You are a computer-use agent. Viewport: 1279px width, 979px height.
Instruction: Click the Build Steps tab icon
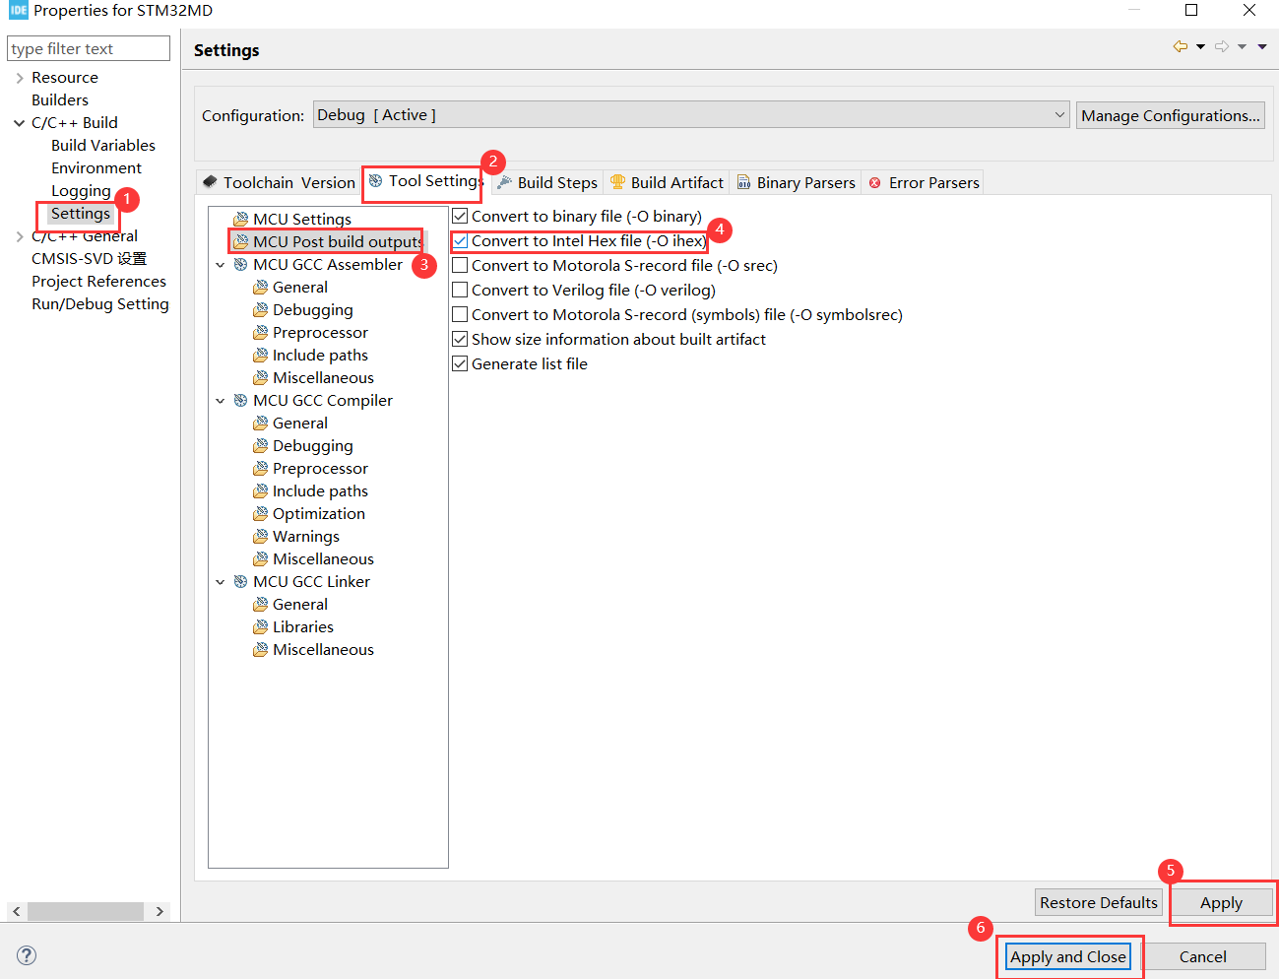(504, 182)
